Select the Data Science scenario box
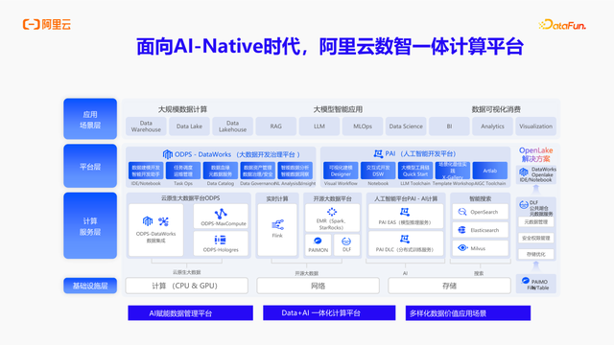 [x=406, y=126]
